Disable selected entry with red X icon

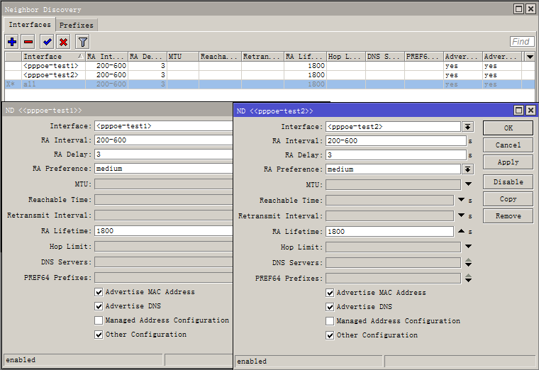point(63,42)
